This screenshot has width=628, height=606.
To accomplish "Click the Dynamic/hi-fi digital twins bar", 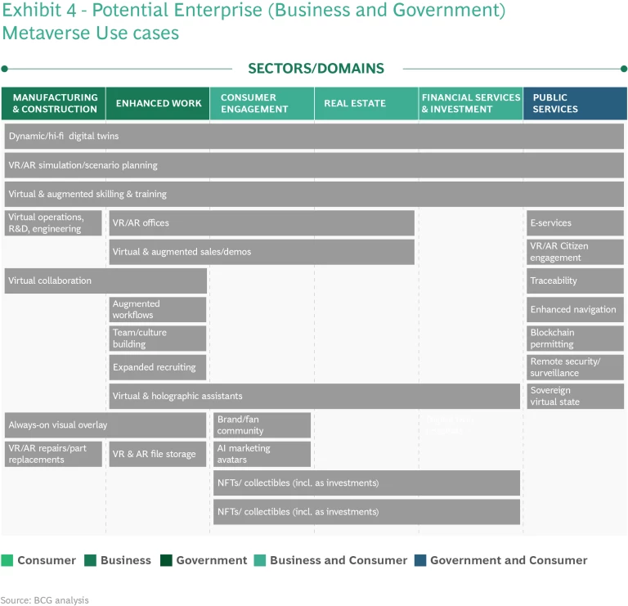I will (x=314, y=136).
